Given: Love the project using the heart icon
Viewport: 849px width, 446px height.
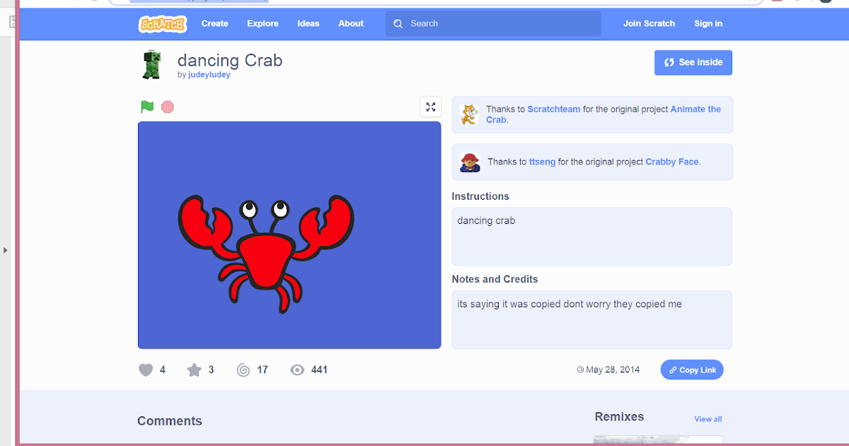Looking at the screenshot, I should [x=146, y=369].
